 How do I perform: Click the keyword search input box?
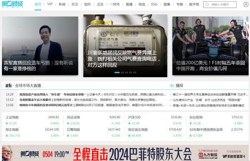click(x=220, y=5)
